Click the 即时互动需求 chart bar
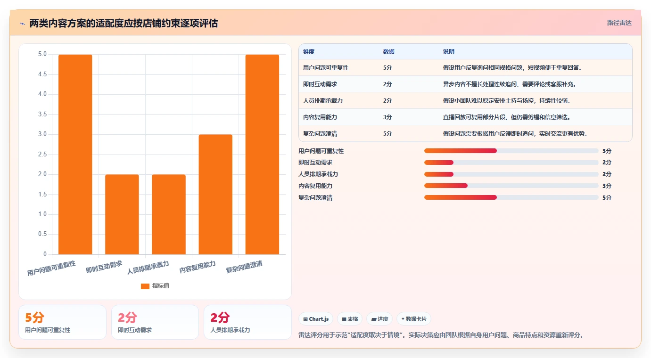Viewport: 651px width, 358px height. 122,214
